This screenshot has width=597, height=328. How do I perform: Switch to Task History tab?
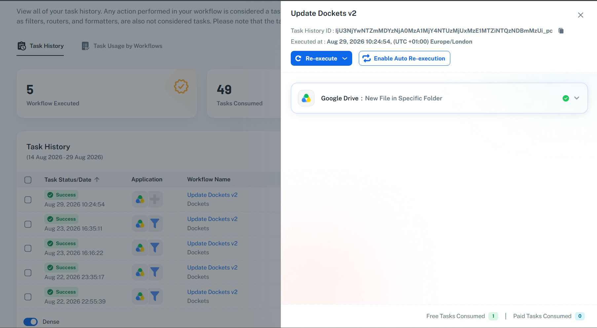point(40,46)
